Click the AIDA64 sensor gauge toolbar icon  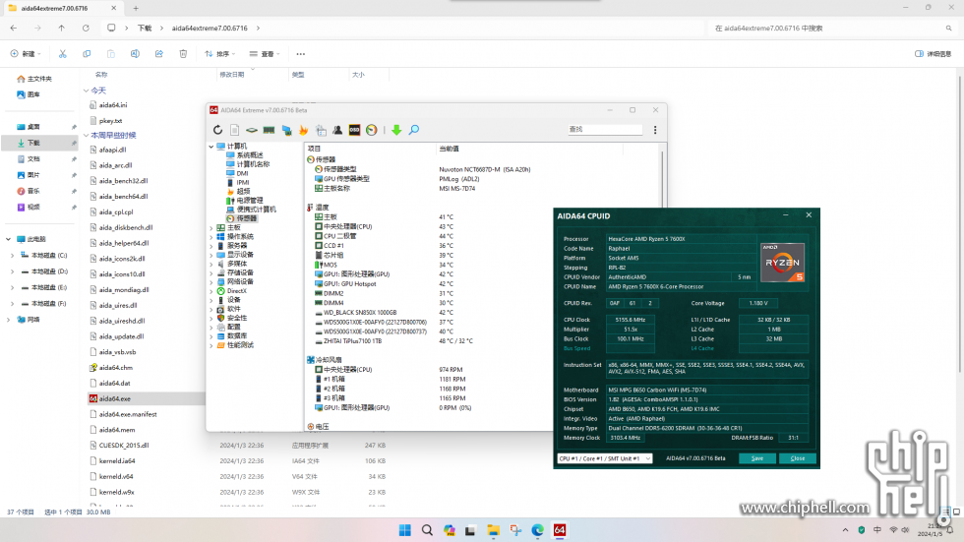(372, 130)
